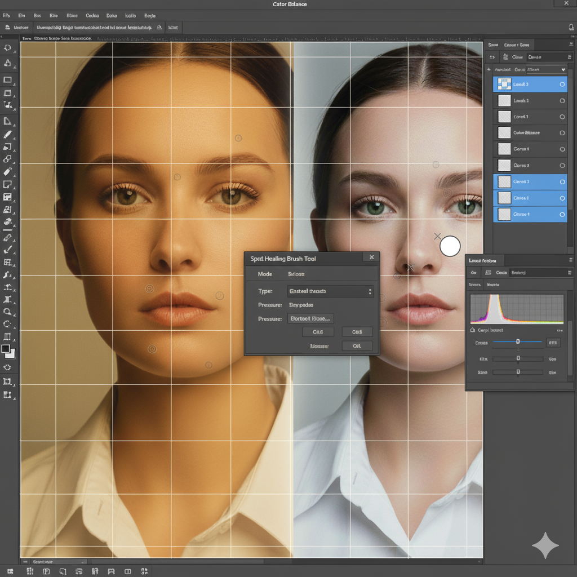
Task: Click the blue slider handle under the histogram
Action: tap(518, 341)
